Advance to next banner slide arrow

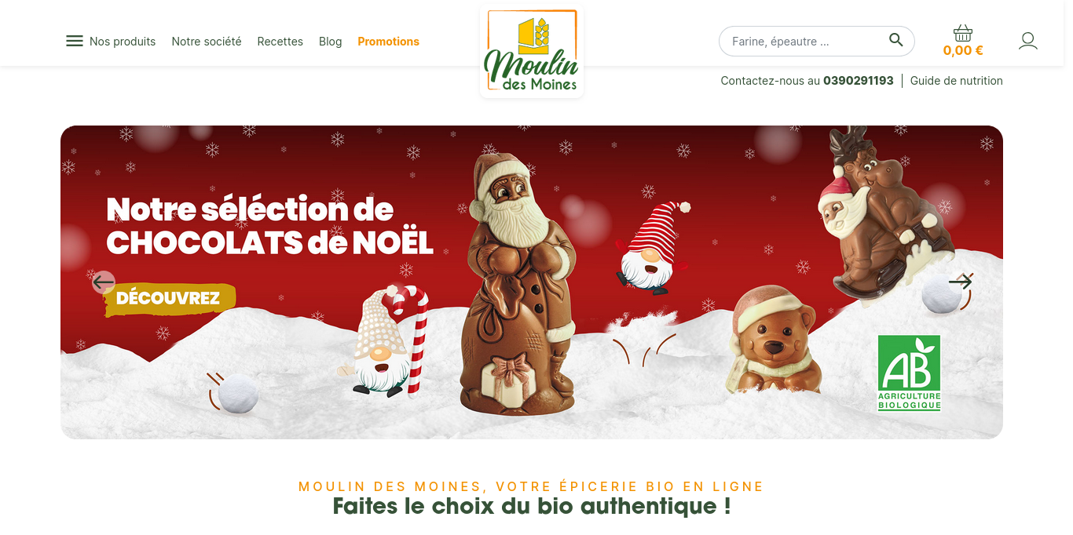[x=960, y=282]
